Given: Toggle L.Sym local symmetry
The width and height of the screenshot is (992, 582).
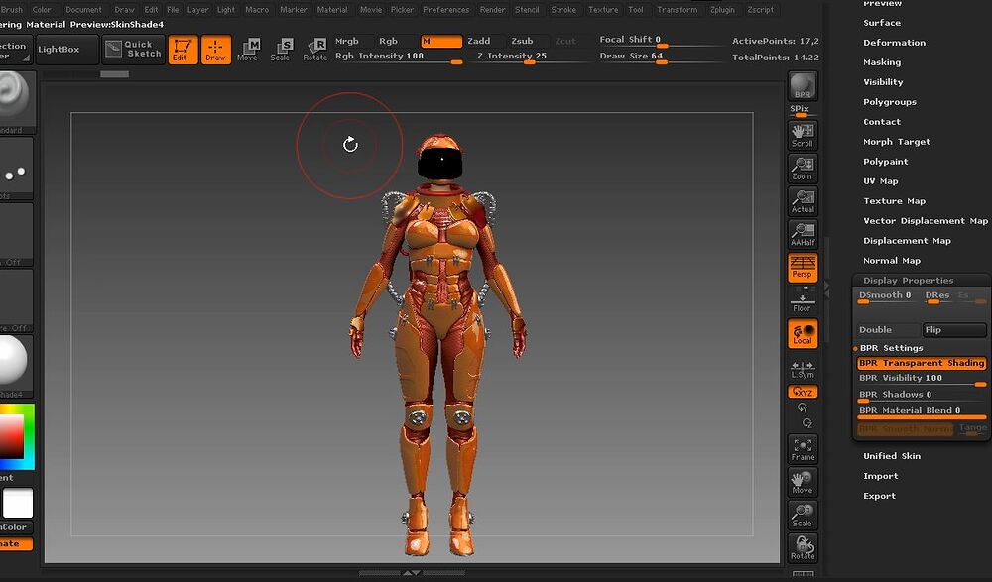Looking at the screenshot, I should click(x=803, y=369).
